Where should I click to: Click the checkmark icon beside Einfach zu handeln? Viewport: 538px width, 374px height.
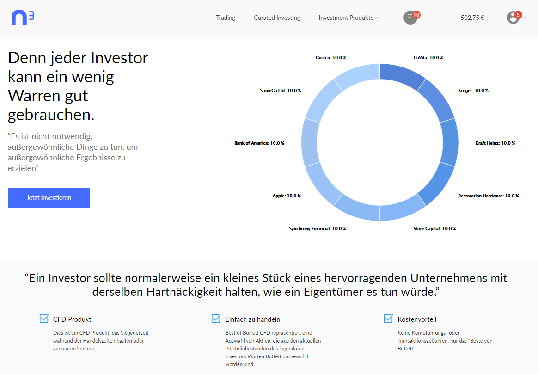click(x=216, y=319)
